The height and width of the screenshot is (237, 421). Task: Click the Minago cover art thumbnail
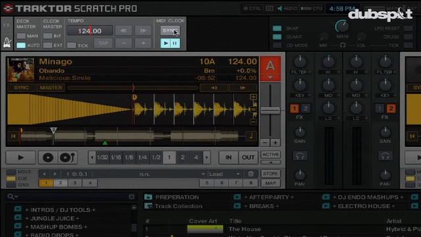tap(21, 69)
